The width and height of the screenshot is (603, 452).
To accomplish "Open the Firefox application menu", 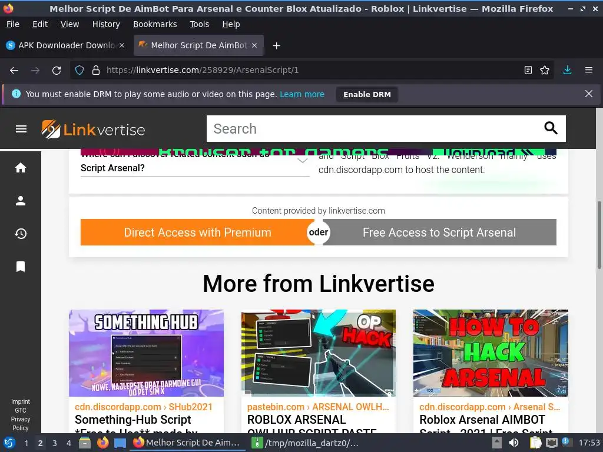I will pos(588,71).
